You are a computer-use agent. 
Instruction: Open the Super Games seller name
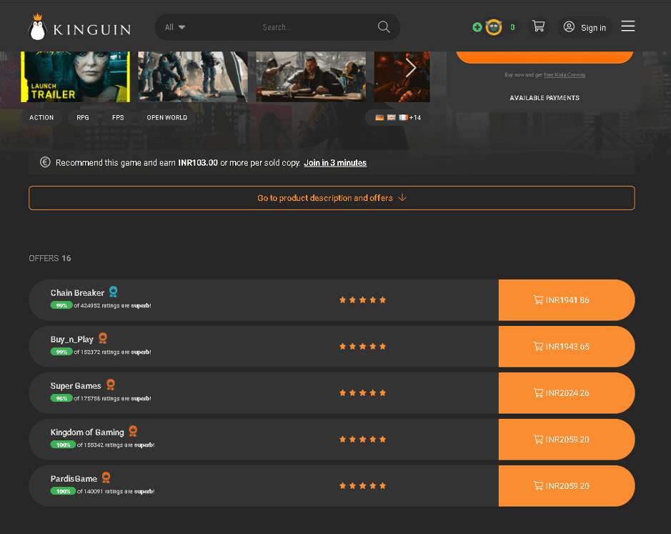click(x=76, y=386)
